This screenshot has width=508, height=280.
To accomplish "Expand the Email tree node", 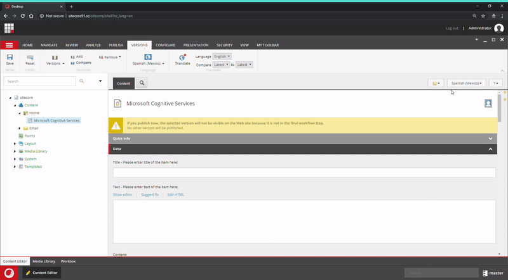I will [x=20, y=129].
